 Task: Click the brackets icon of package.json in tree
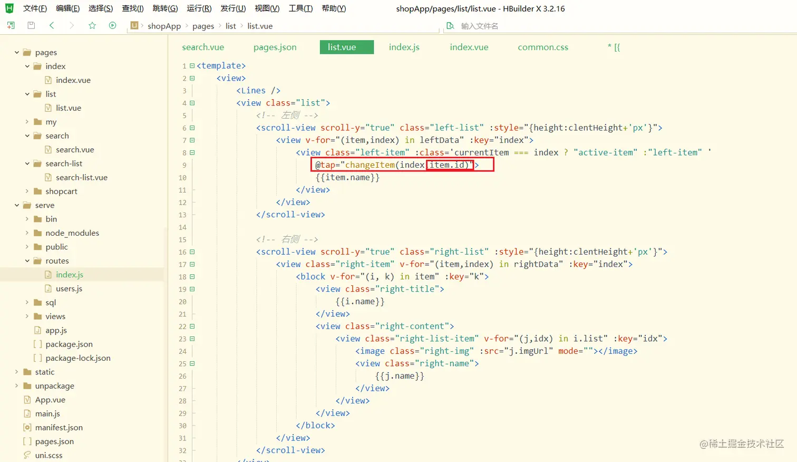coord(38,344)
